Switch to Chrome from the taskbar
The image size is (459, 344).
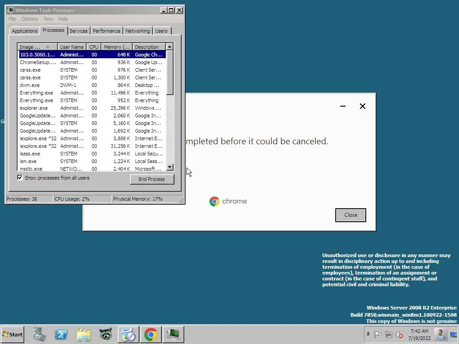click(x=151, y=334)
